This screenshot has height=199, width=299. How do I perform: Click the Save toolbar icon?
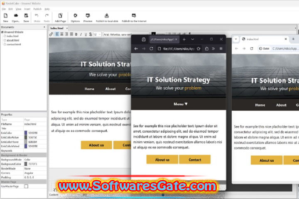26,16
